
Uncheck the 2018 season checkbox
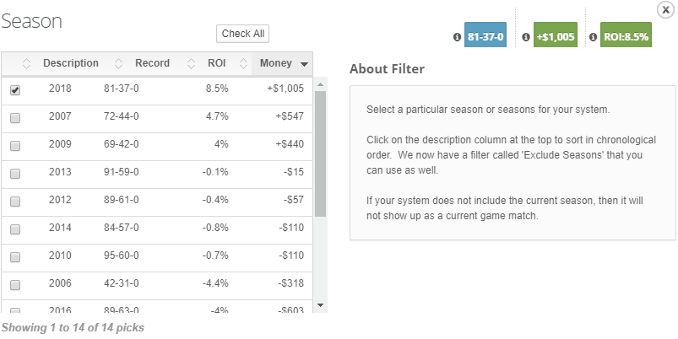tap(15, 90)
